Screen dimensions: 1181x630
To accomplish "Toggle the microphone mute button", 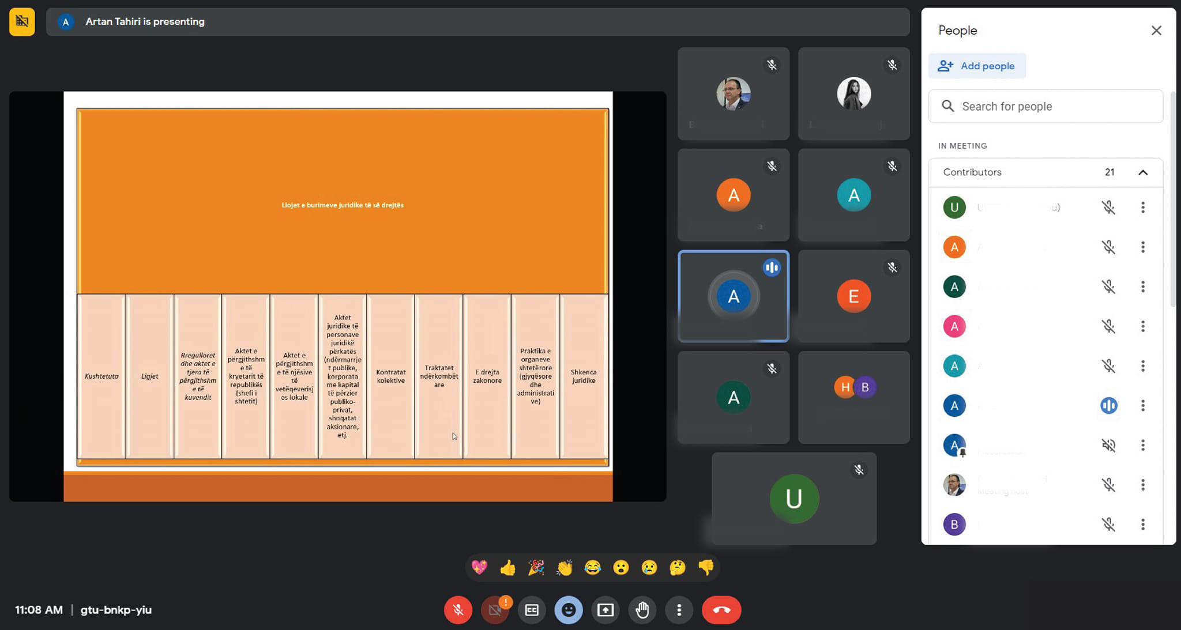I will point(458,610).
